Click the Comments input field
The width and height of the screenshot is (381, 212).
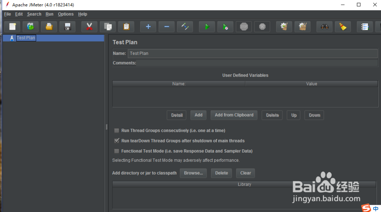(257, 63)
